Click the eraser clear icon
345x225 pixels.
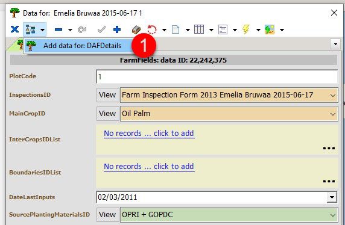click(136, 29)
